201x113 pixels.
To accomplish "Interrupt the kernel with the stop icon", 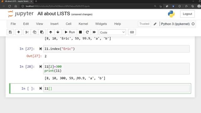I will [x=80, y=32].
